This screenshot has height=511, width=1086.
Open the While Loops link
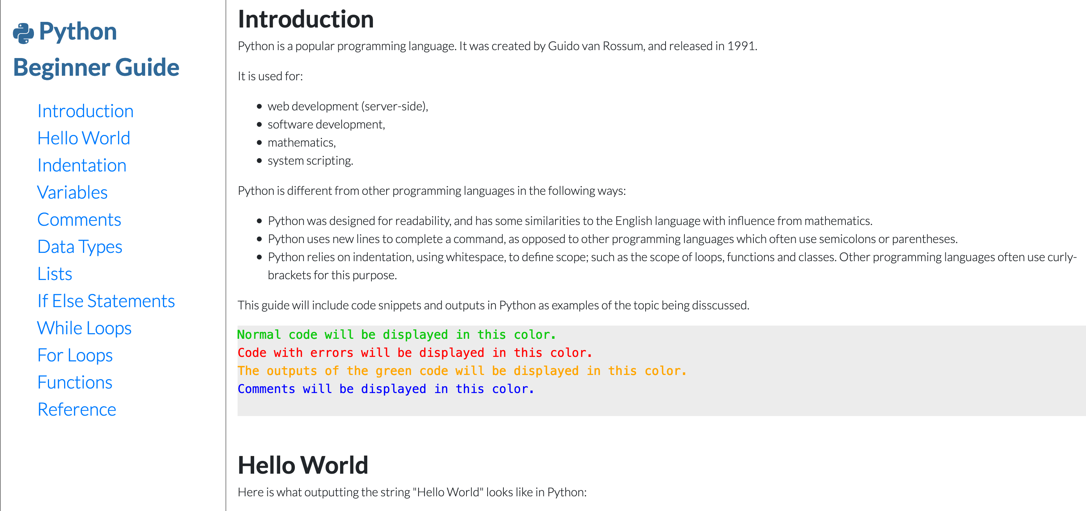pos(84,328)
